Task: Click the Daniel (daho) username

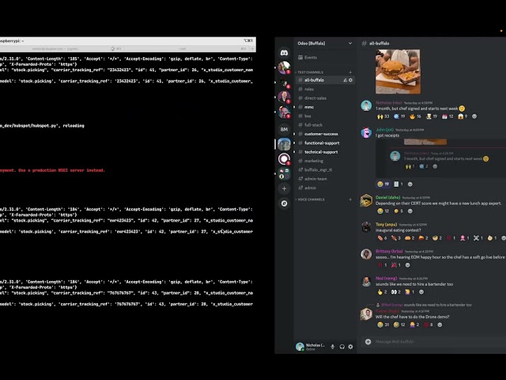Action: click(387, 197)
